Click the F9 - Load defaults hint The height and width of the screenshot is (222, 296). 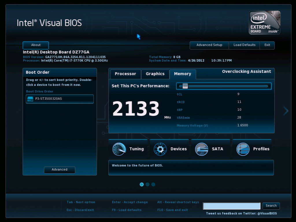(x=127, y=210)
